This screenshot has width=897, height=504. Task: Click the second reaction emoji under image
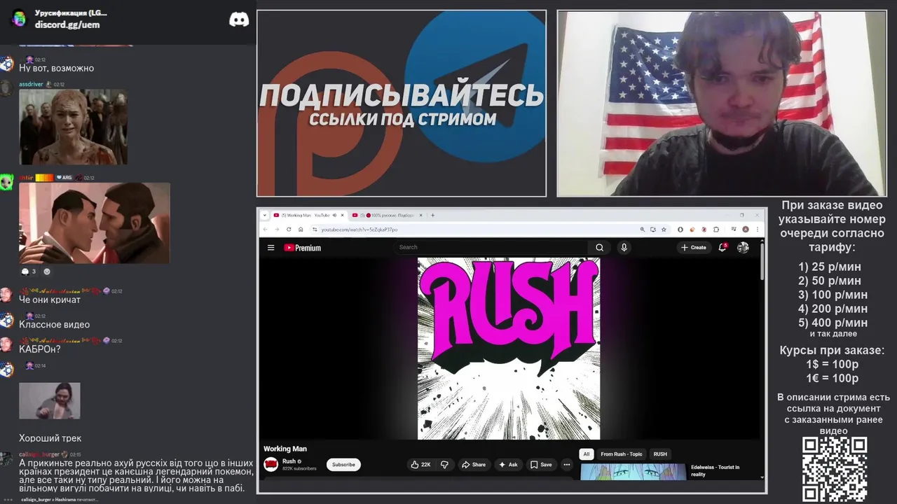[x=47, y=272]
